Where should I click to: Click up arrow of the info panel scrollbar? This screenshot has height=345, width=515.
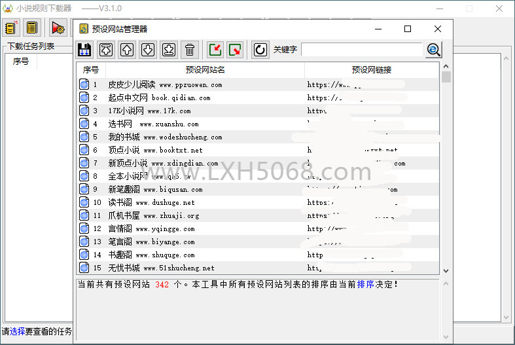click(446, 283)
